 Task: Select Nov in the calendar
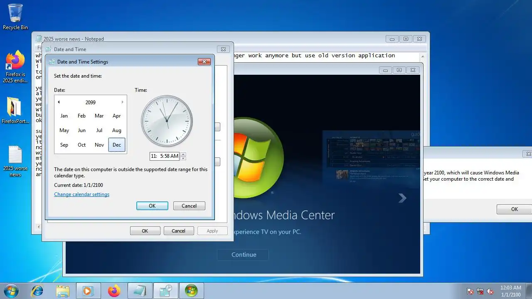[99, 145]
